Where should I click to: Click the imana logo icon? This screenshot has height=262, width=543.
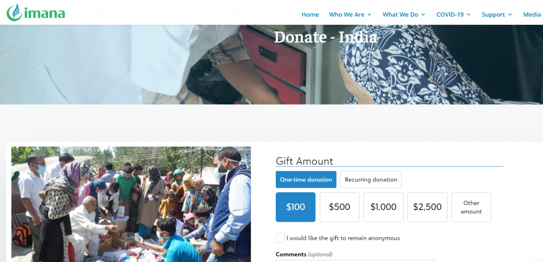tap(14, 13)
